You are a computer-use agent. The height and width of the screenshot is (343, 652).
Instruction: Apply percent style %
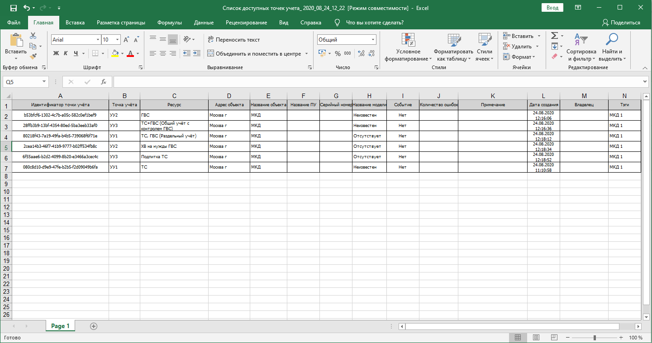point(338,53)
